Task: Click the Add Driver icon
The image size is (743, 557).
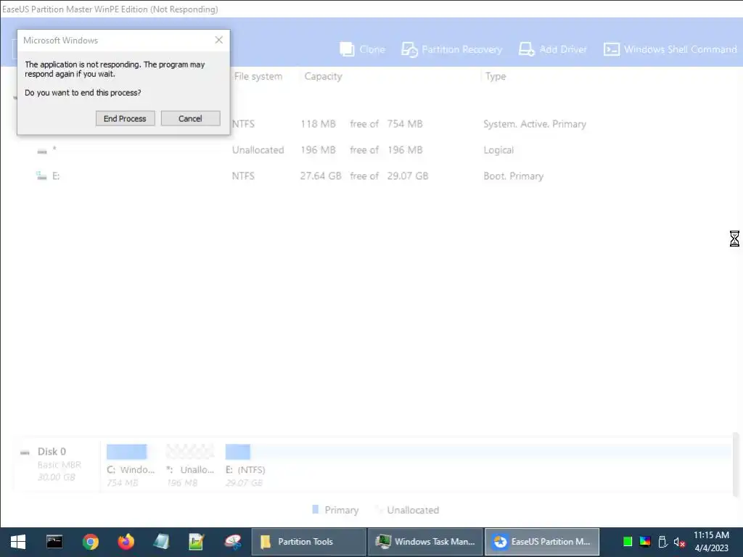Action: [x=527, y=49]
